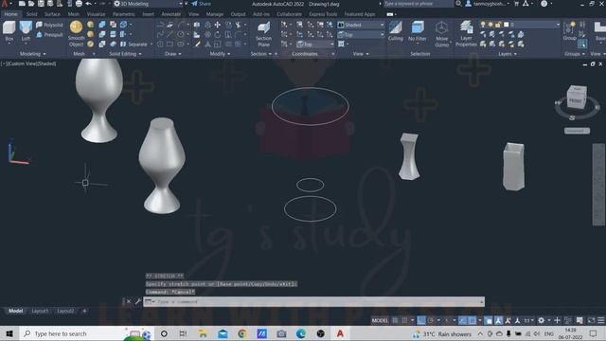Toggle grid display in status bar
This screenshot has height=341, width=606.
coord(395,320)
